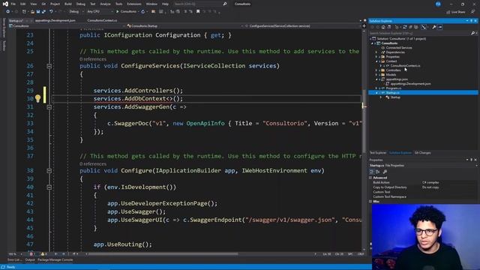Switch to the ConsultorioContext.cs editor tab
The width and height of the screenshot is (480, 270).
click(102, 20)
